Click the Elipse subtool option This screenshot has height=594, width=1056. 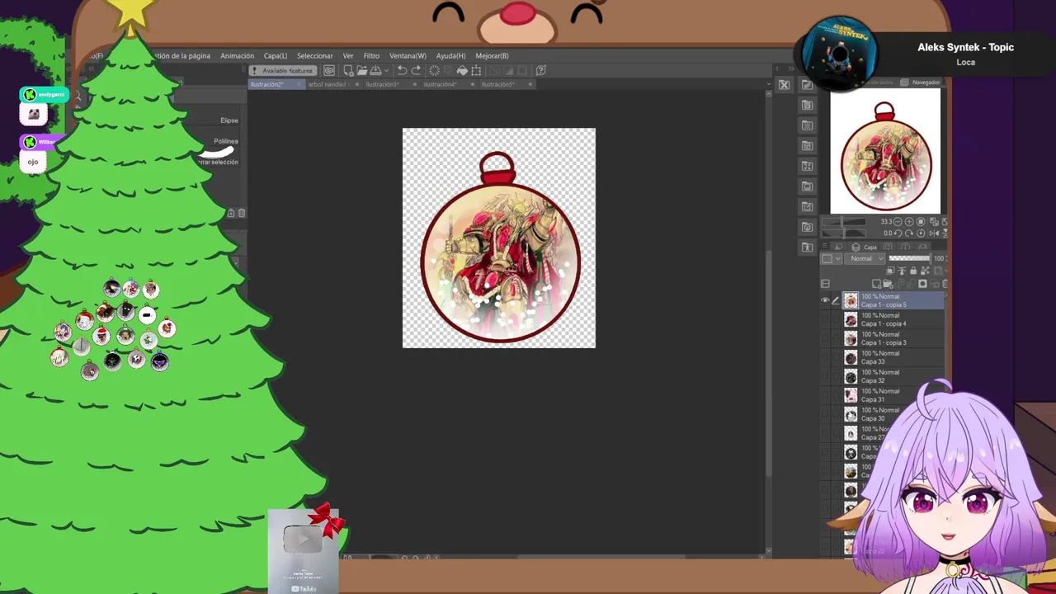click(x=229, y=120)
